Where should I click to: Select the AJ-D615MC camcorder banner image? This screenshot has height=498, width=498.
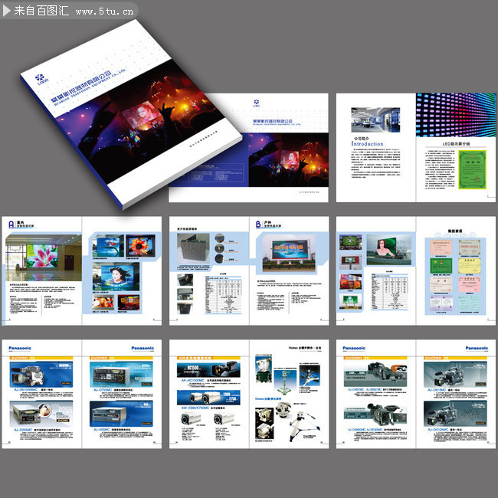point(455,374)
